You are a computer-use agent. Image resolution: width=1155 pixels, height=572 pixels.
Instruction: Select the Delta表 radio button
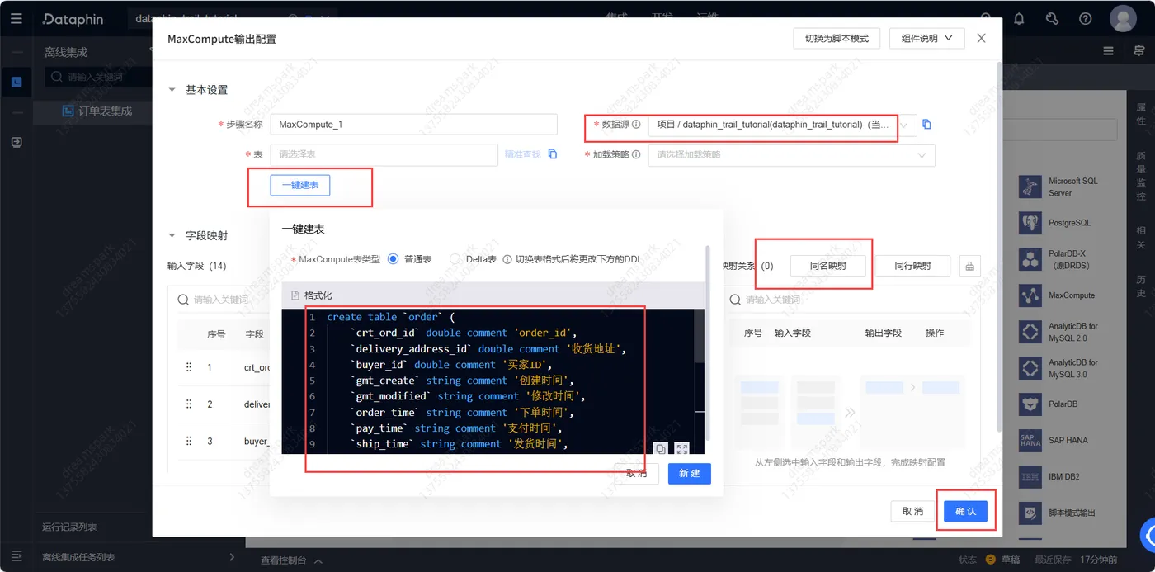[x=455, y=259]
